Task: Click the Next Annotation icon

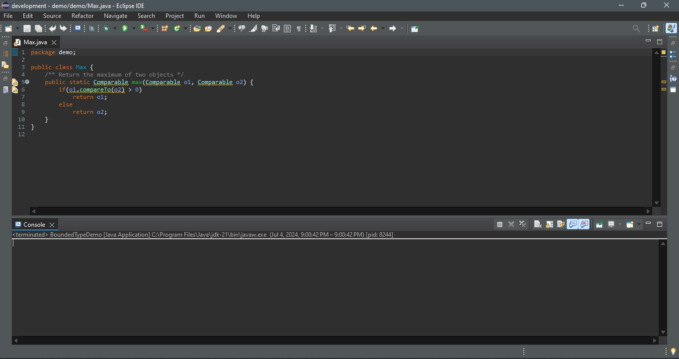Action: click(313, 28)
